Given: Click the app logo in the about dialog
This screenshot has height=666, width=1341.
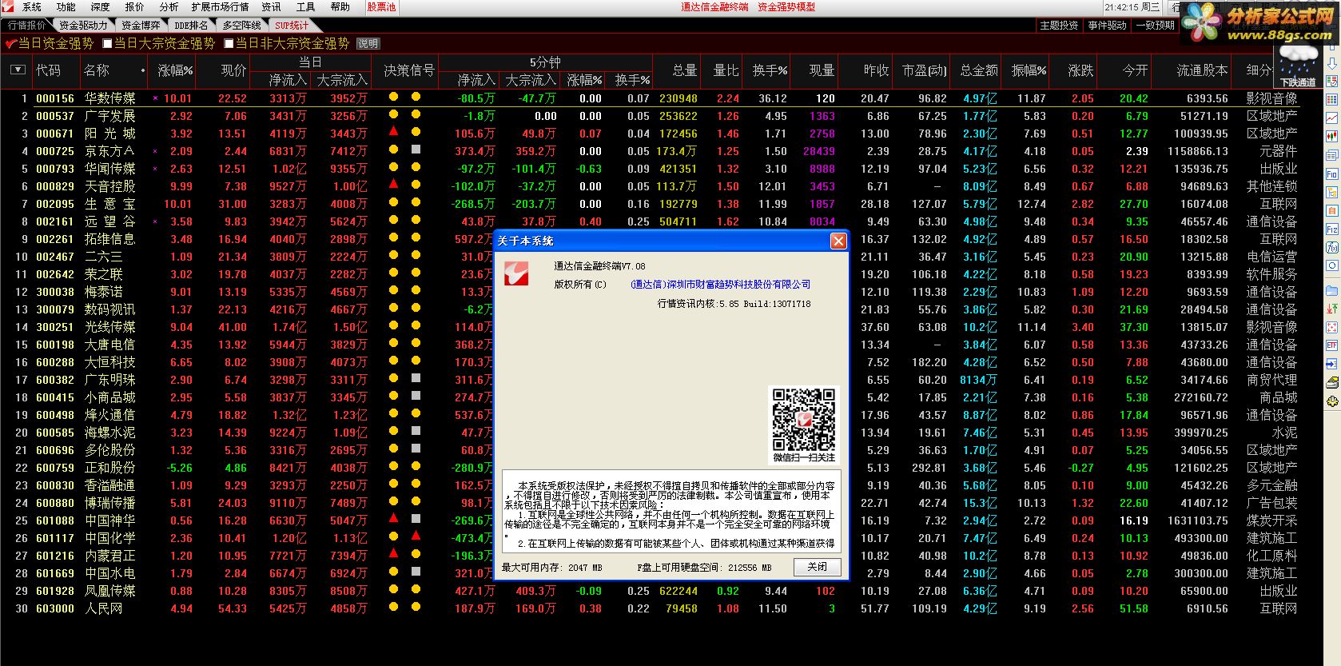Looking at the screenshot, I should pyautogui.click(x=515, y=273).
